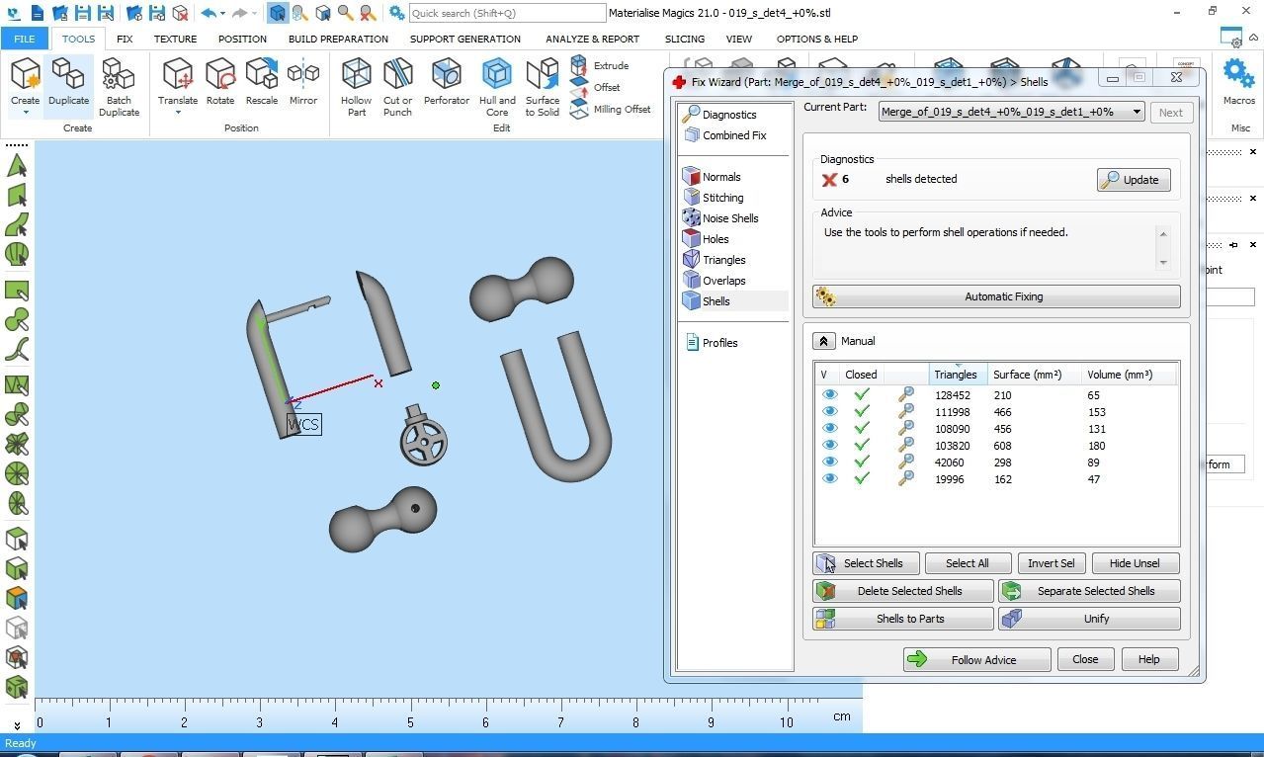Image resolution: width=1264 pixels, height=757 pixels.
Task: Select the part selection cube icon in quick toolbar
Action: click(277, 13)
